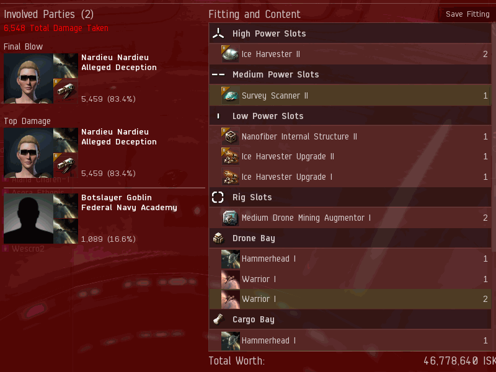
Task: Select the Medium Power Slots header
Action: pos(350,74)
